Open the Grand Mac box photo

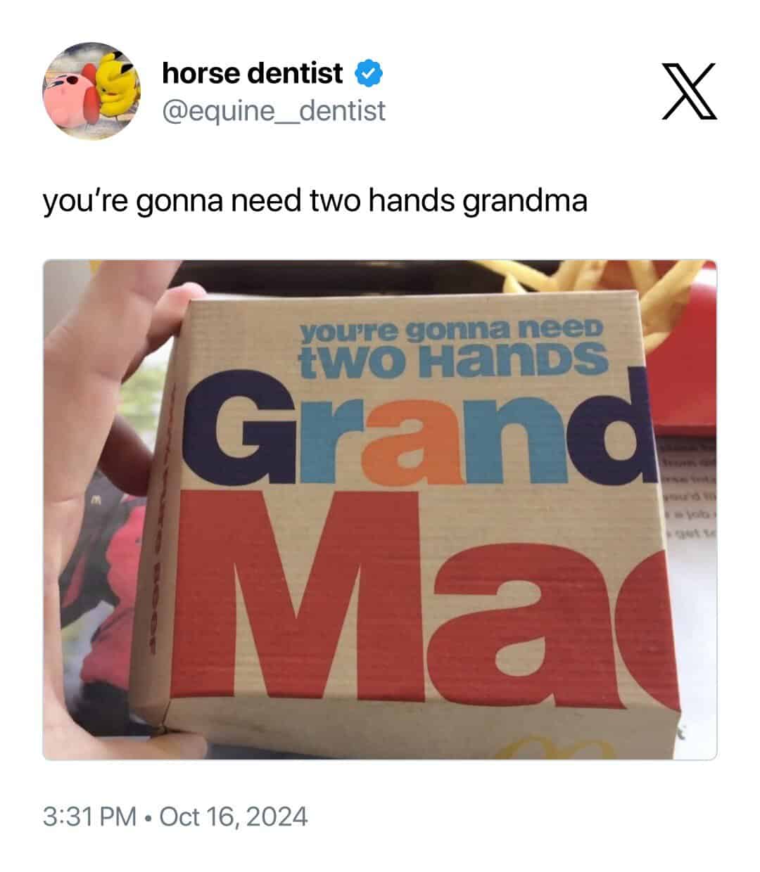click(380, 510)
